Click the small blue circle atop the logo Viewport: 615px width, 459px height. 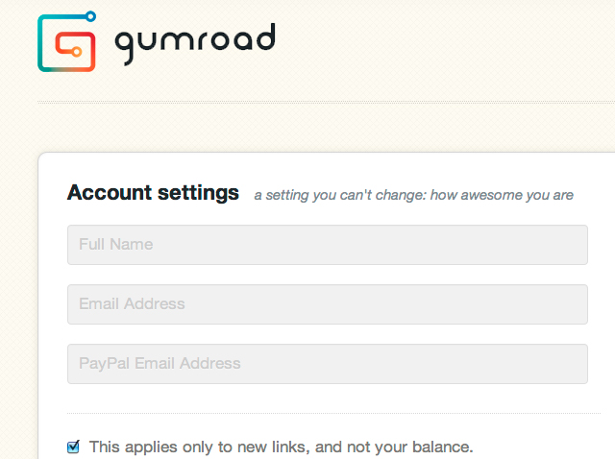click(x=90, y=16)
